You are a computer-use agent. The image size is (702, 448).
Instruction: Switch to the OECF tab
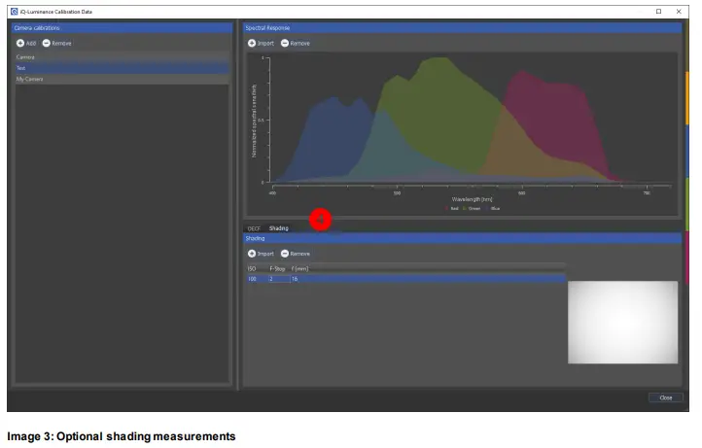(254, 228)
